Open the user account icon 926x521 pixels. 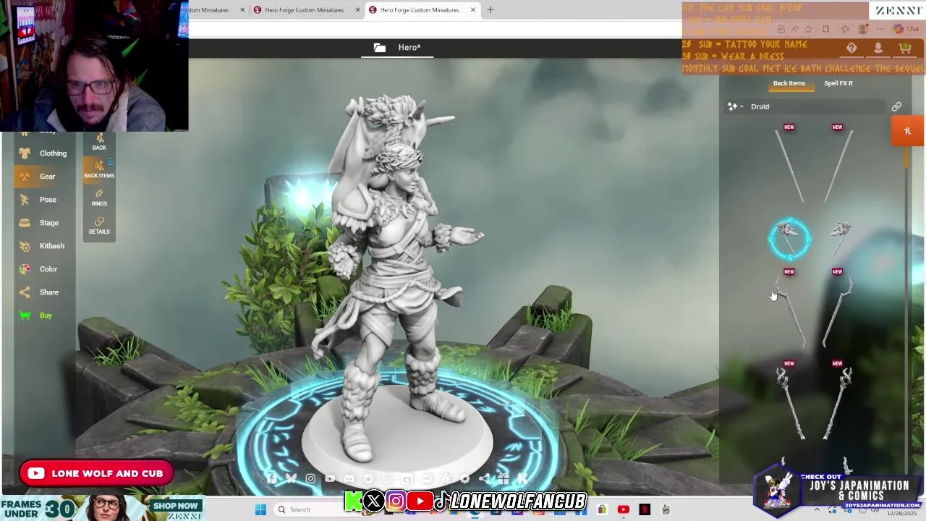(x=878, y=48)
